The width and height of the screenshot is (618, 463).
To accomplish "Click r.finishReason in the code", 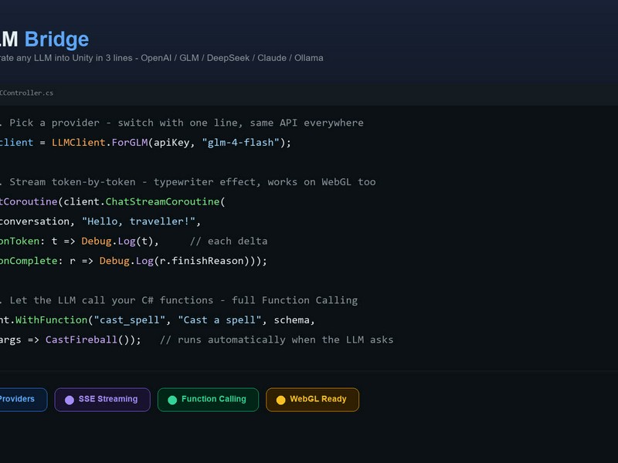I will 202,261.
